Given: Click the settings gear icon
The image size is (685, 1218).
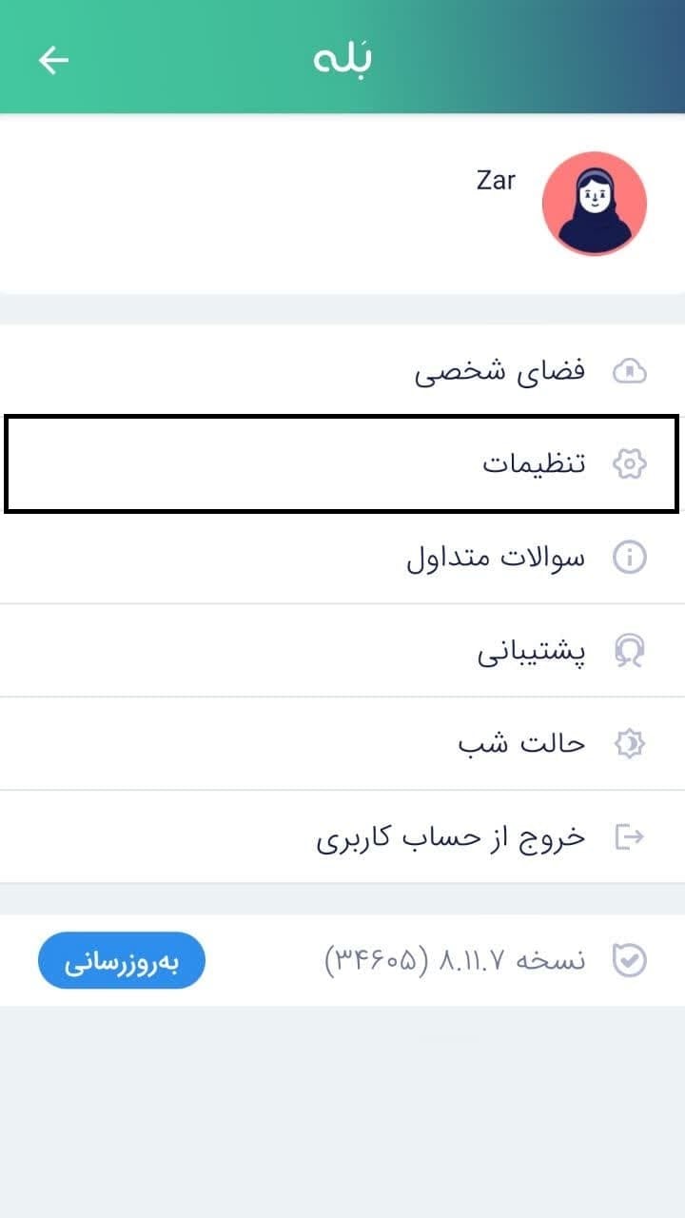Looking at the screenshot, I should point(629,464).
